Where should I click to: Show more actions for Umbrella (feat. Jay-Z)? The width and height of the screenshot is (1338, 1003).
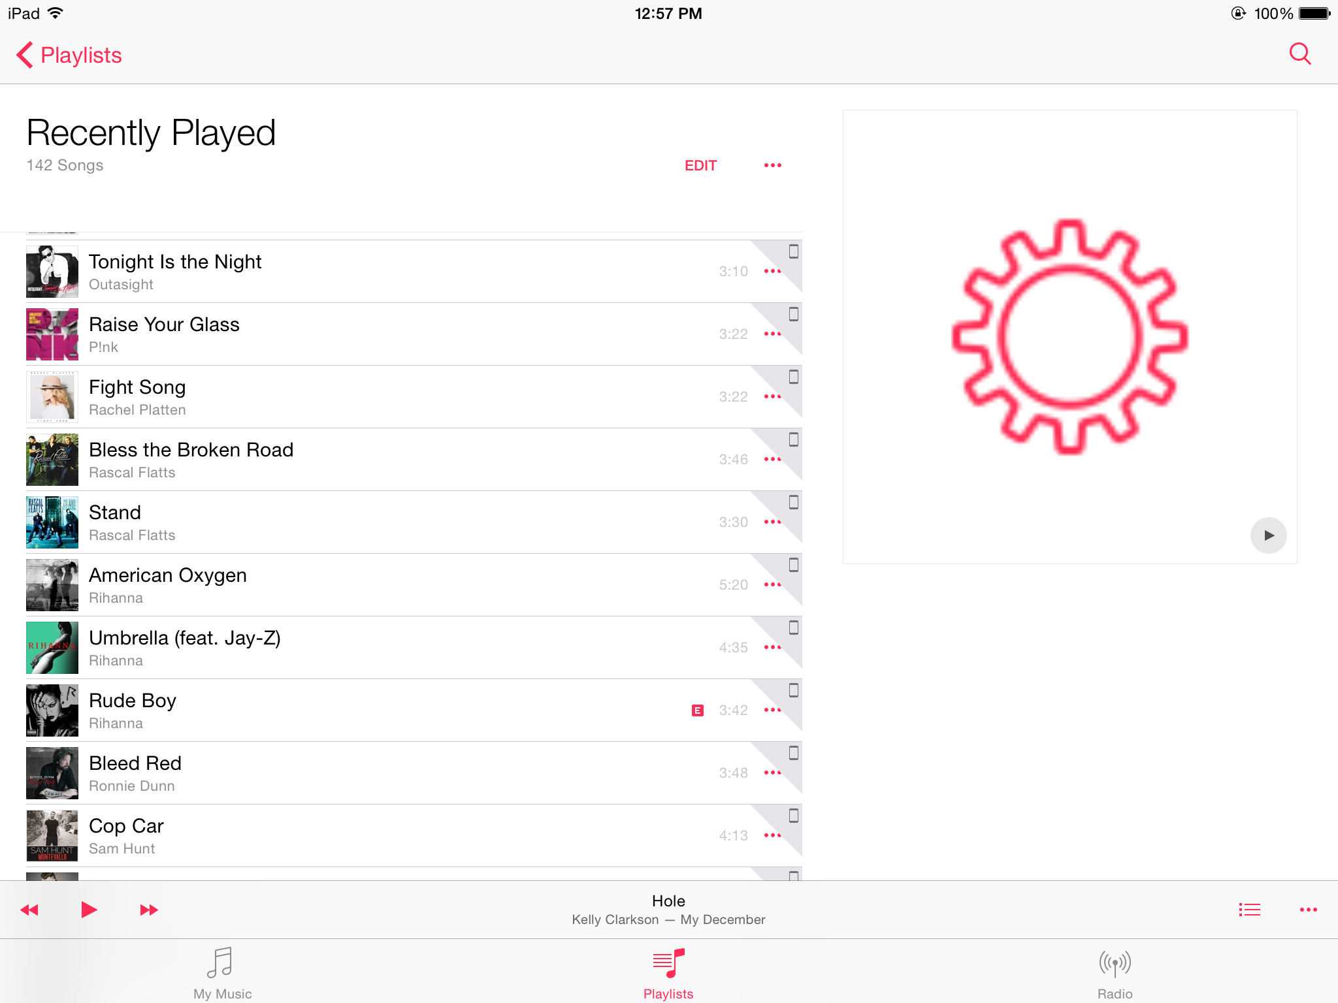point(773,647)
